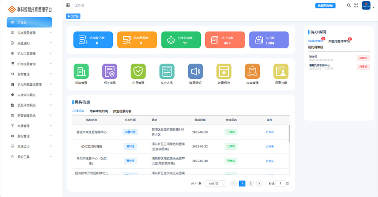Click the 机构信息 table vertical scrollbar
This screenshot has height=197, width=378.
pyautogui.click(x=289, y=132)
